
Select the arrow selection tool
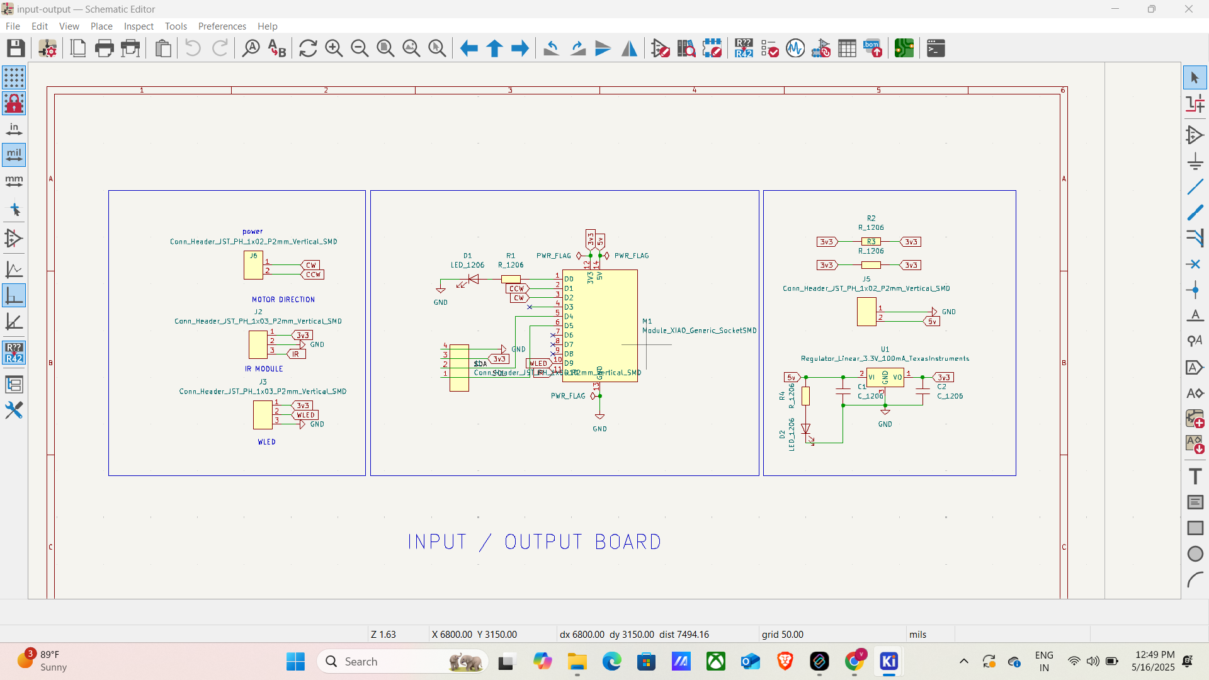click(x=1195, y=78)
